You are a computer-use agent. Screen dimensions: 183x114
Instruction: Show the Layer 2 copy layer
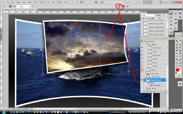pyautogui.click(x=142, y=73)
